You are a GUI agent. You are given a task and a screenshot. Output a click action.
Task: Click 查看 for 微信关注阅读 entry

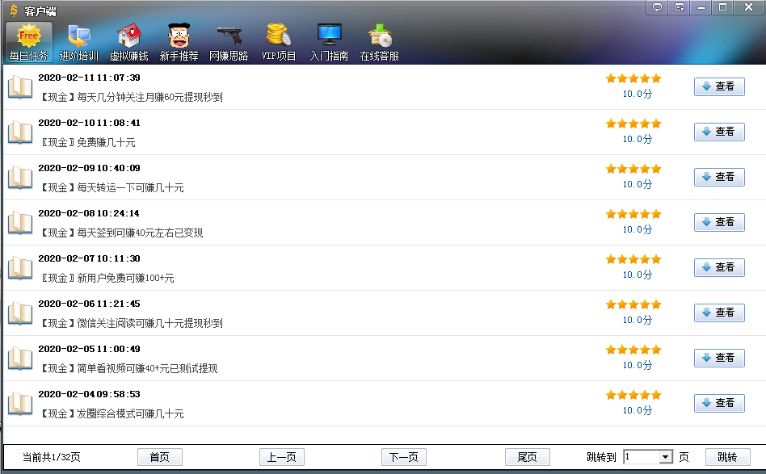[719, 313]
